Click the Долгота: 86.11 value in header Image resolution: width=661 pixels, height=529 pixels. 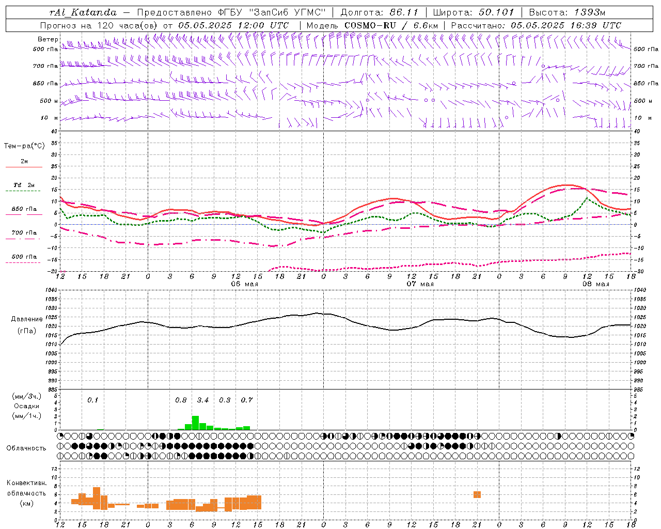(379, 12)
